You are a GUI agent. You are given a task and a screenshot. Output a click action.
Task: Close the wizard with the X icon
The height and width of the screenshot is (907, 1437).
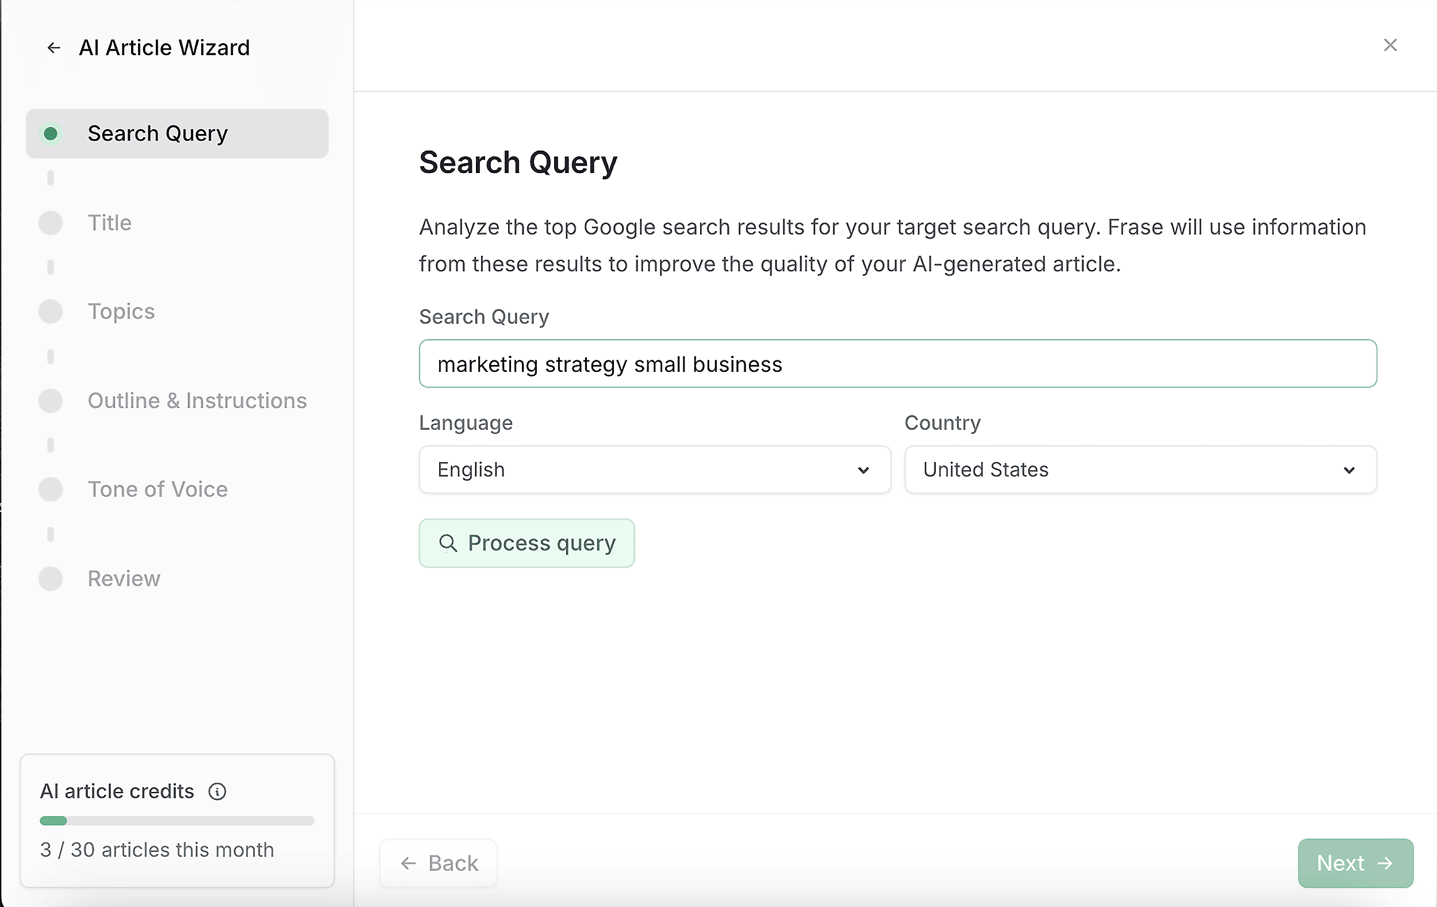(x=1390, y=45)
